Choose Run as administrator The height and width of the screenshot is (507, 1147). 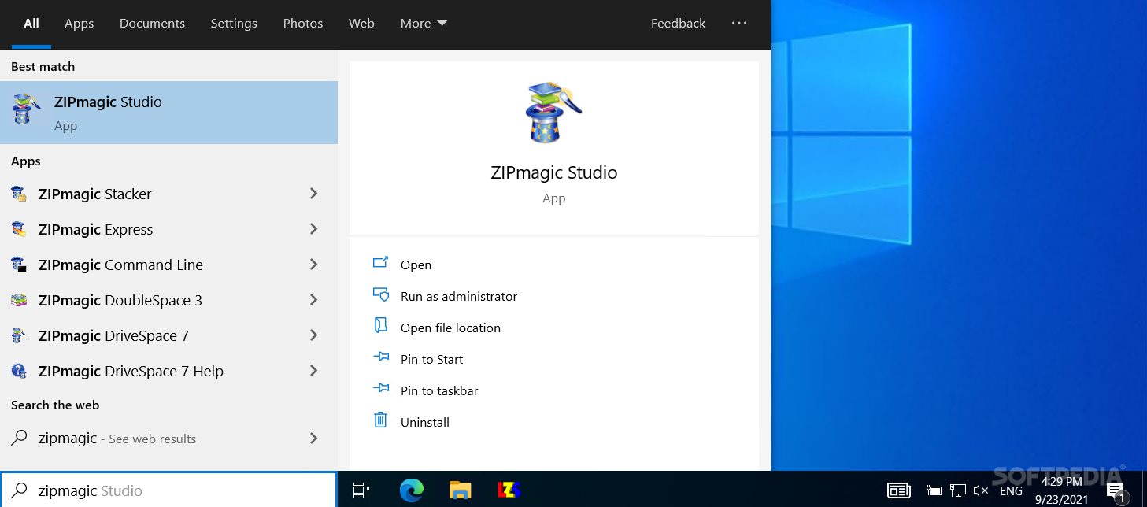click(459, 297)
